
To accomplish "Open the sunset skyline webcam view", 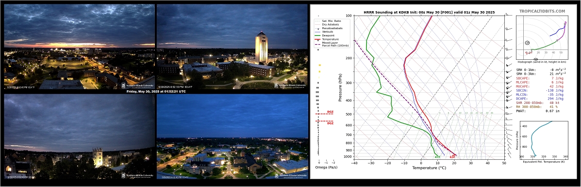I will click(79, 47).
